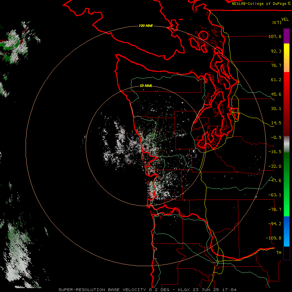292x292 pixels.
Task: Click the -109.8 scale value
Action: (x=274, y=238)
